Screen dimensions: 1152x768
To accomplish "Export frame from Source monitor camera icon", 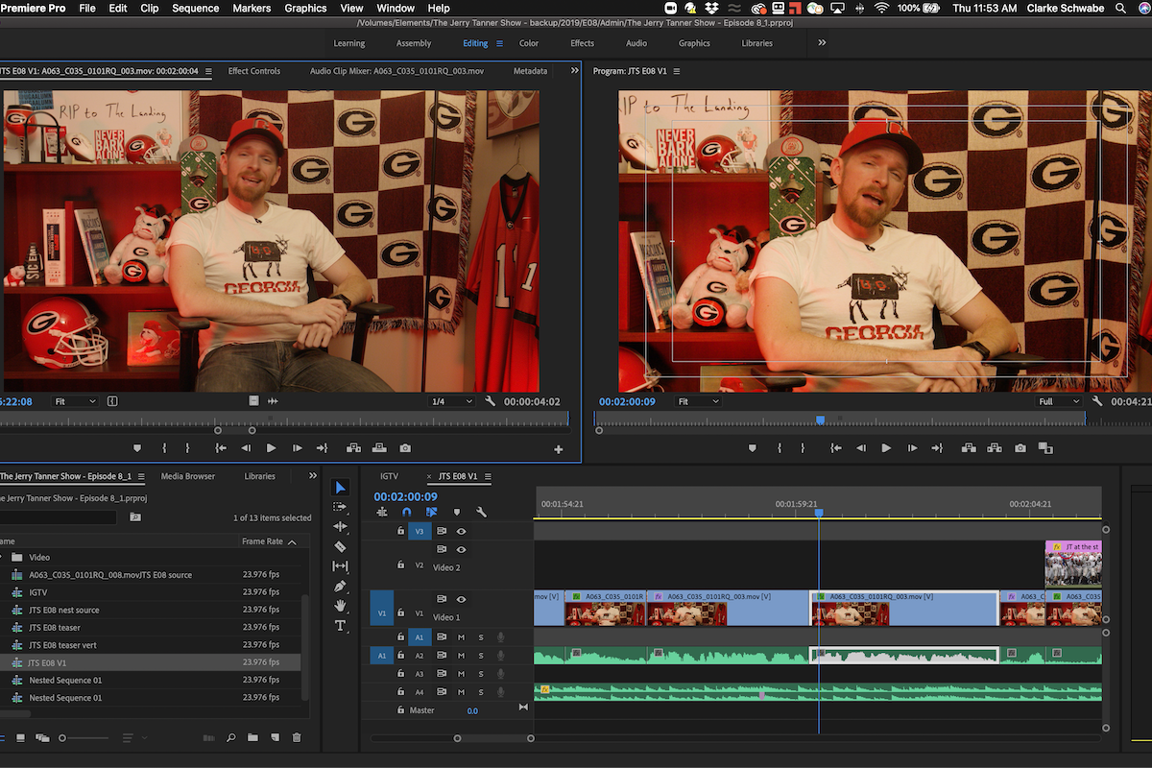I will [405, 448].
